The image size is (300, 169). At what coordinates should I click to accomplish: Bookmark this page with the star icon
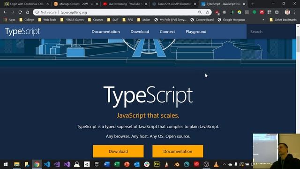pos(207,12)
